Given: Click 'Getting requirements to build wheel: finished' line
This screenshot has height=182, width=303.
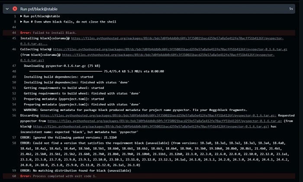Looking at the screenshot, I should pos(82,94).
